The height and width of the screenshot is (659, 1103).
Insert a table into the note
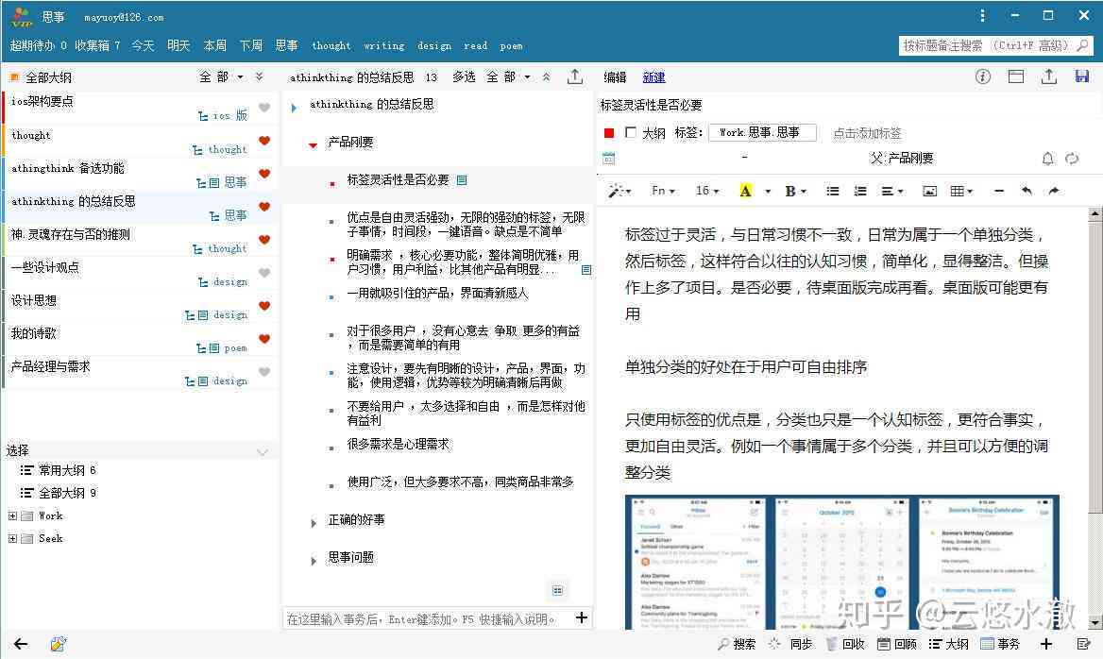pos(961,191)
